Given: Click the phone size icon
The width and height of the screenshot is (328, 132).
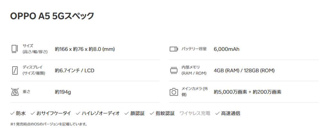Looking at the screenshot, I should tap(14, 49).
